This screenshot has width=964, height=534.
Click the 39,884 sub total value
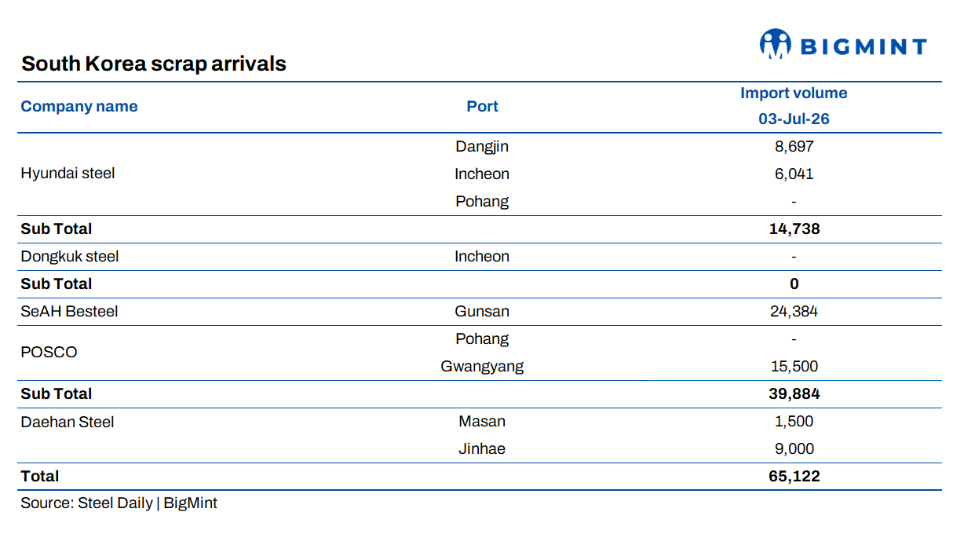coord(794,394)
